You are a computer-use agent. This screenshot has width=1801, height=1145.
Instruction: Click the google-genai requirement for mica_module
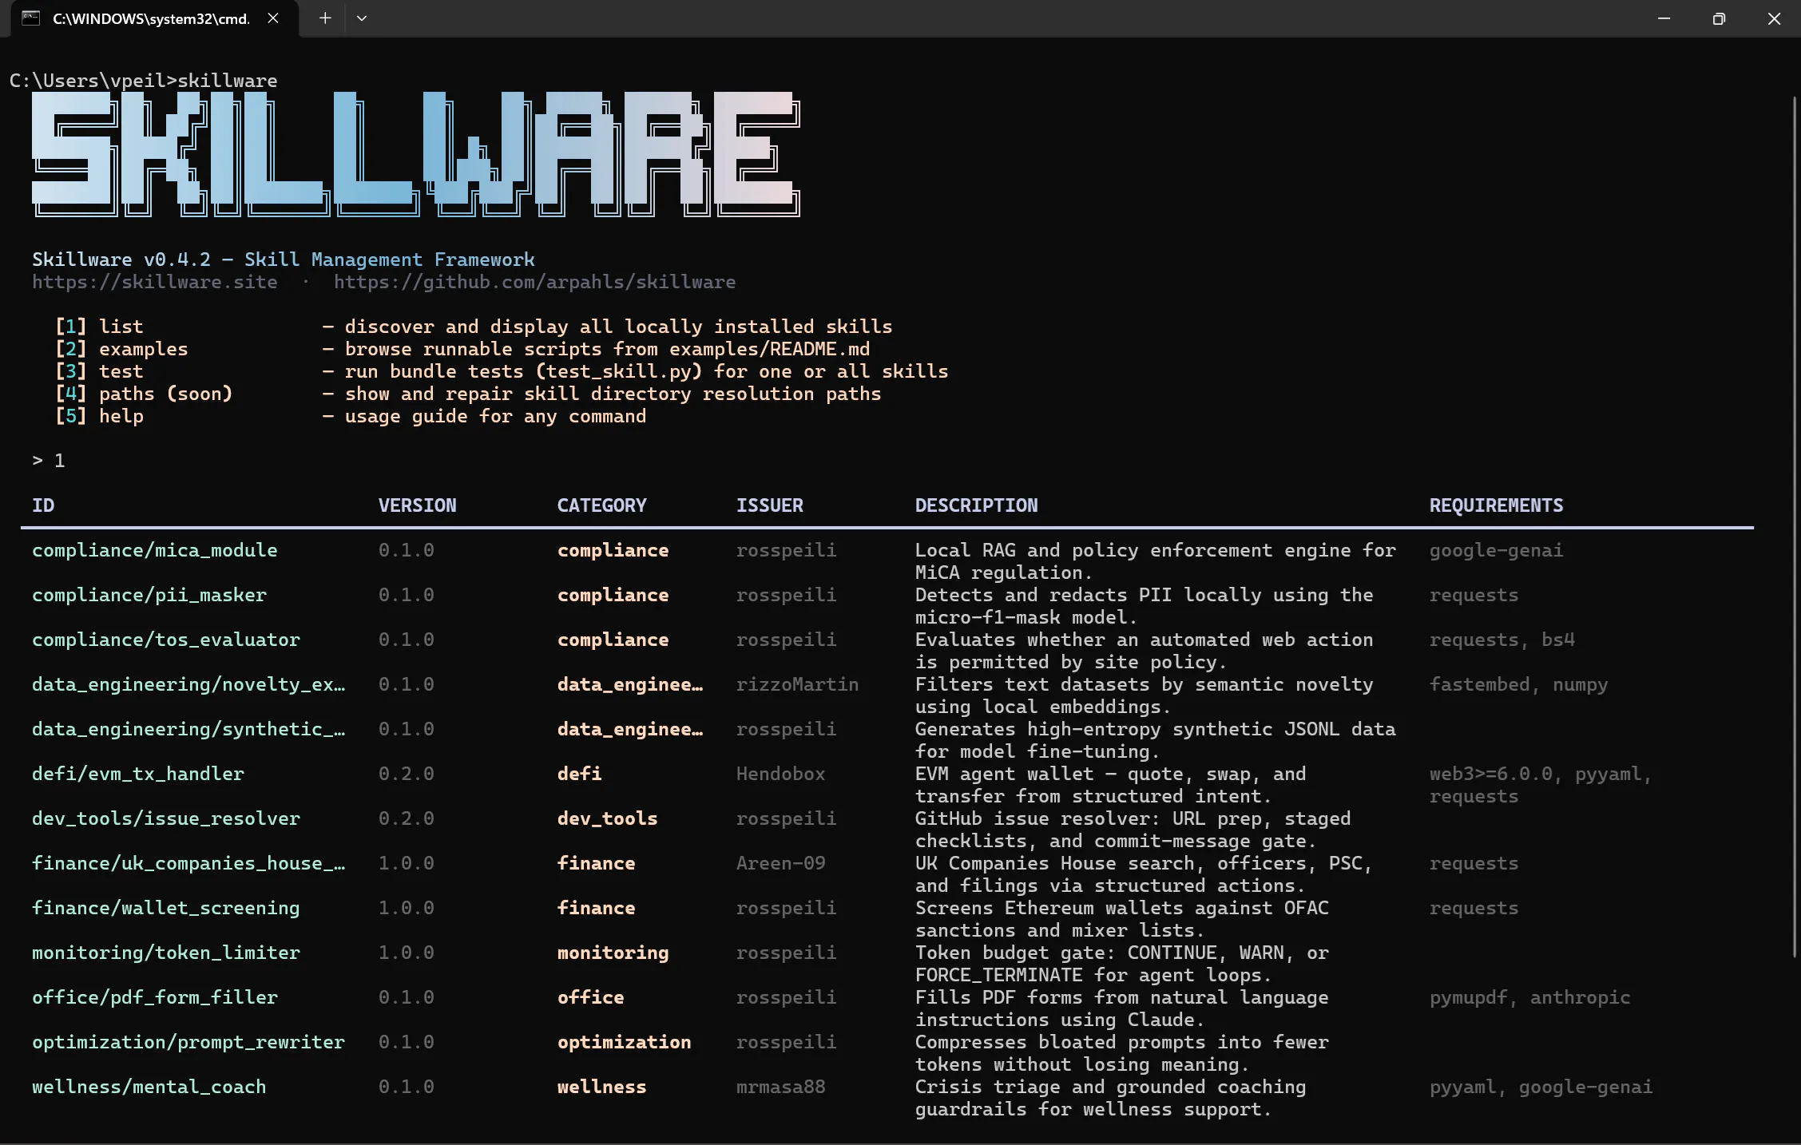pyautogui.click(x=1497, y=550)
